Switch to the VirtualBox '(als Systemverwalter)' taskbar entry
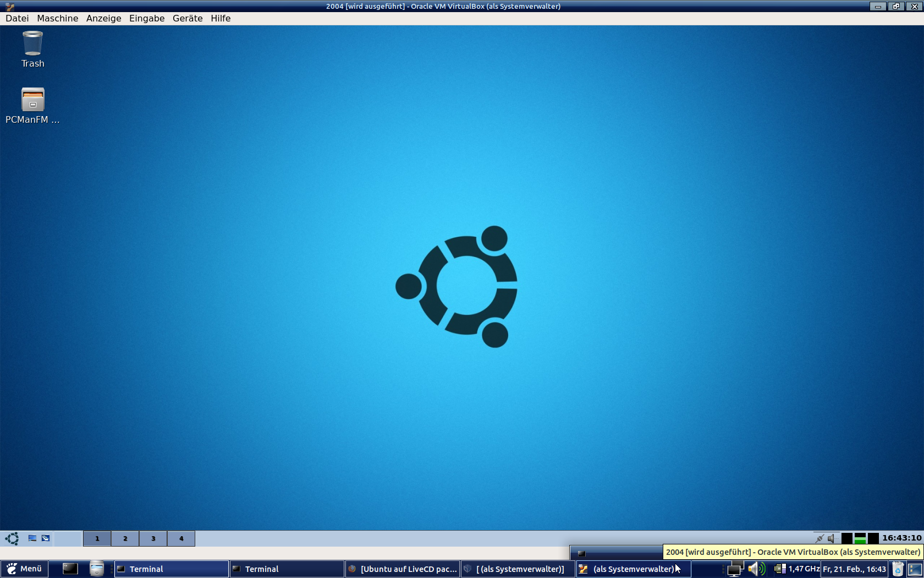Screen dimensions: 924x578 (632, 569)
